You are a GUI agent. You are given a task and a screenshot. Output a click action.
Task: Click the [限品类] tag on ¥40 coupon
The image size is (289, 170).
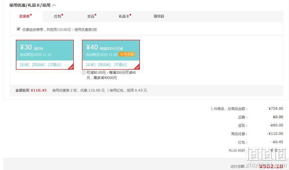(104, 65)
